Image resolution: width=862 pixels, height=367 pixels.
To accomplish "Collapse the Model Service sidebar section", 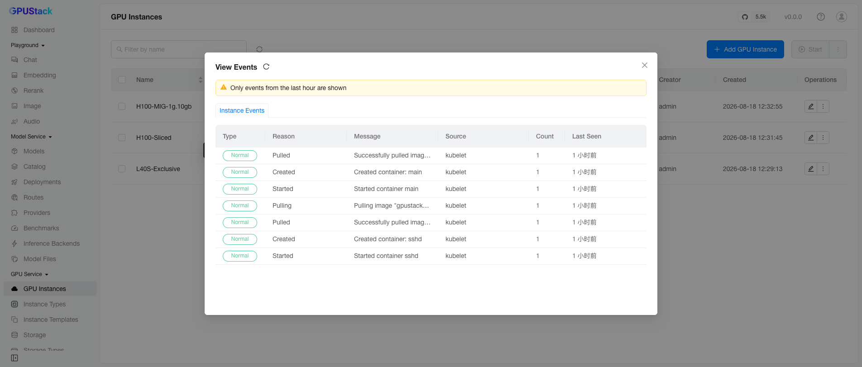I will (31, 137).
